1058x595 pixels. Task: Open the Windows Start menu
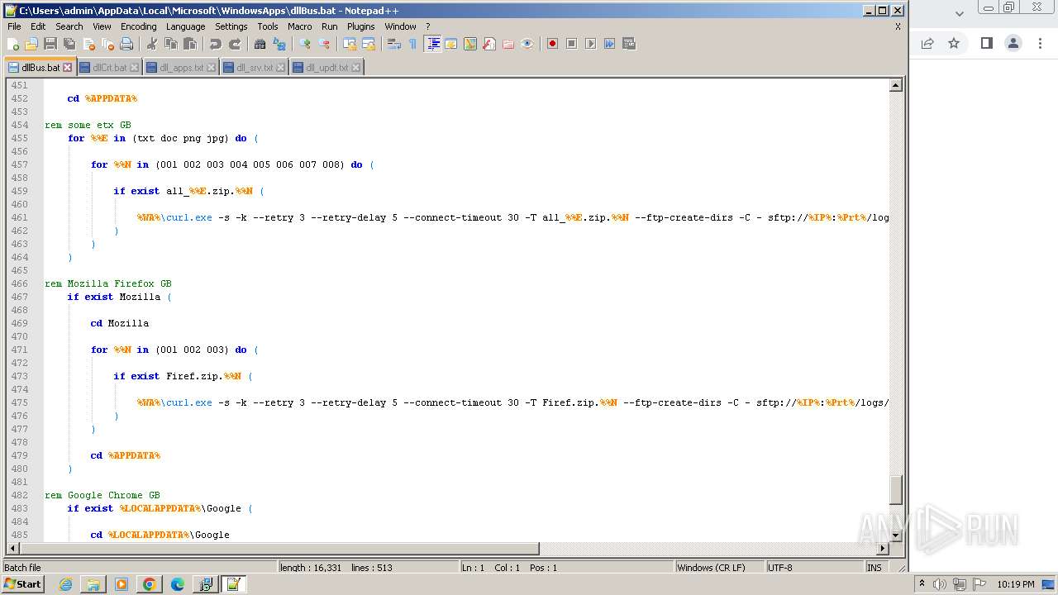click(22, 584)
